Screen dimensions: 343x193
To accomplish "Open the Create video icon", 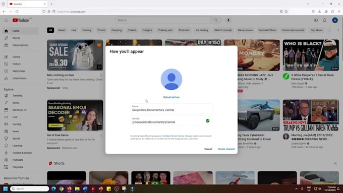I will pyautogui.click(x=316, y=20).
